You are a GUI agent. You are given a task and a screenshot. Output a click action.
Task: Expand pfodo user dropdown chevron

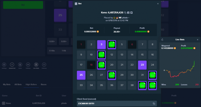tap(129, 18)
